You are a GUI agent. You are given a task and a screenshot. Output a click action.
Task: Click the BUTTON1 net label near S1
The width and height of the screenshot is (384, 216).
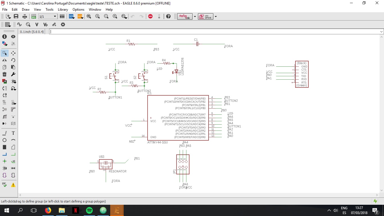click(x=116, y=97)
